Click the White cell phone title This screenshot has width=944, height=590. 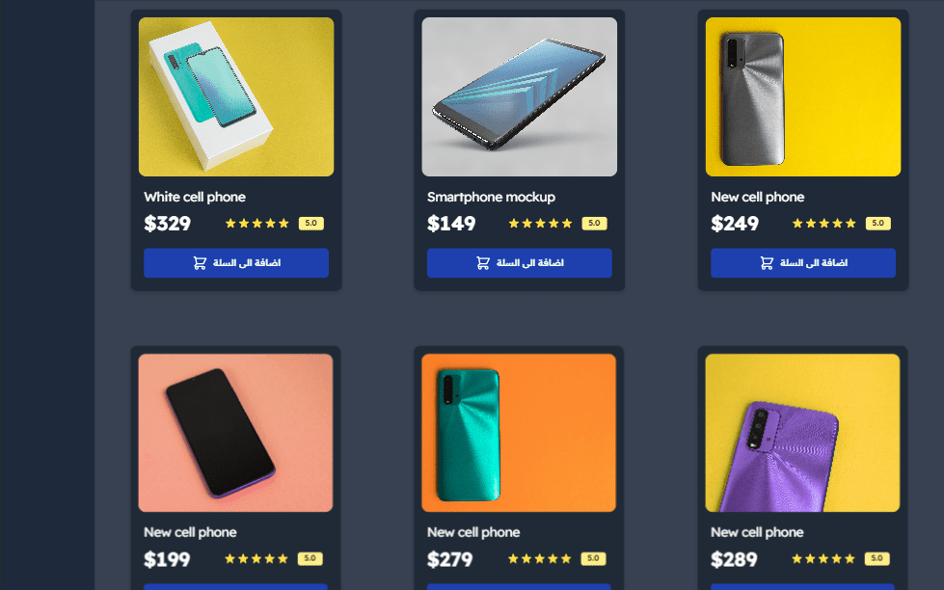195,197
